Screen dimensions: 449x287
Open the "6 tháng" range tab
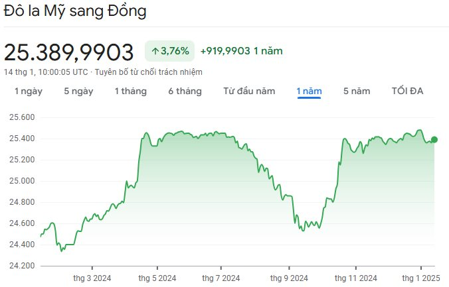[x=185, y=91]
